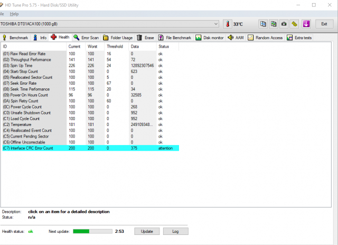This screenshot has height=245, width=338.
Task: Select the (08) Seek Time Performance row
Action: (90, 89)
